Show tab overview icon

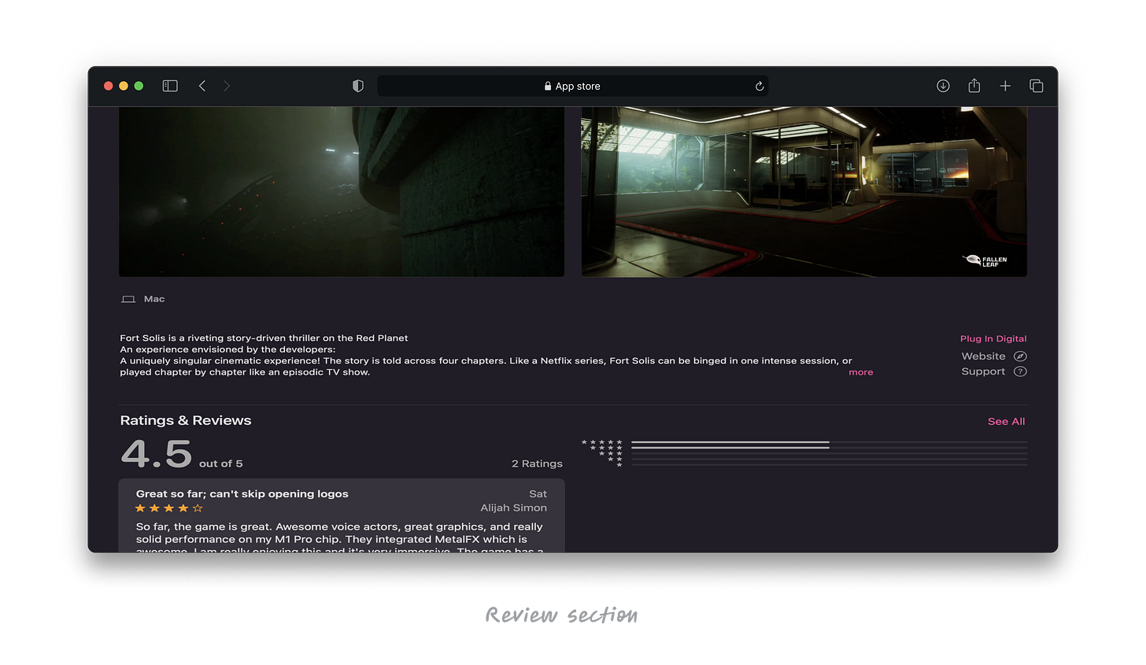[1037, 86]
